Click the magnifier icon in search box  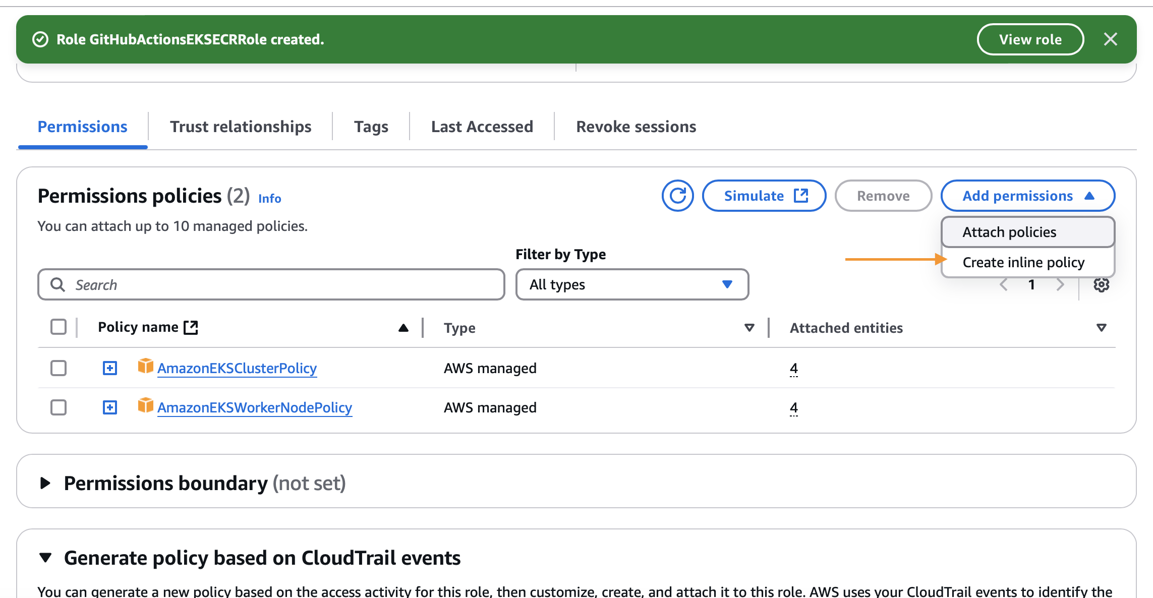[x=58, y=285]
